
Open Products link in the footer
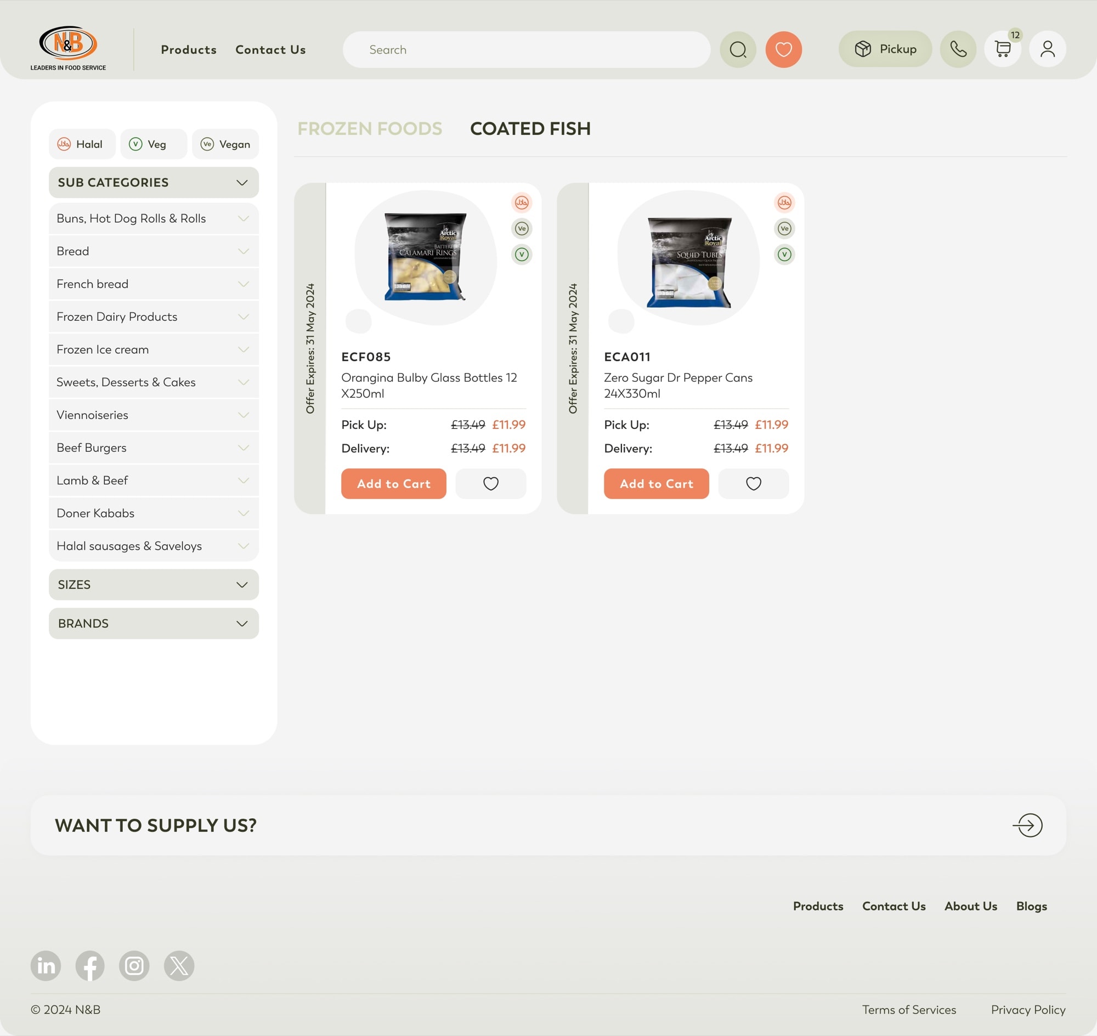coord(818,906)
